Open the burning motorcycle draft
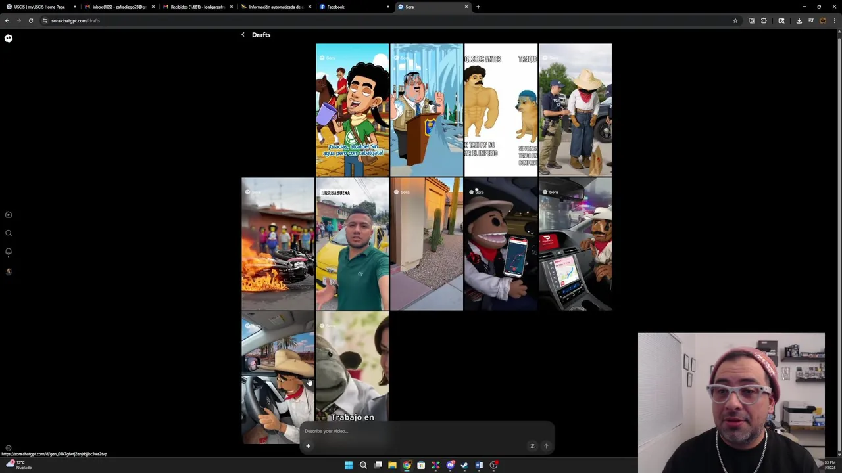 278,244
